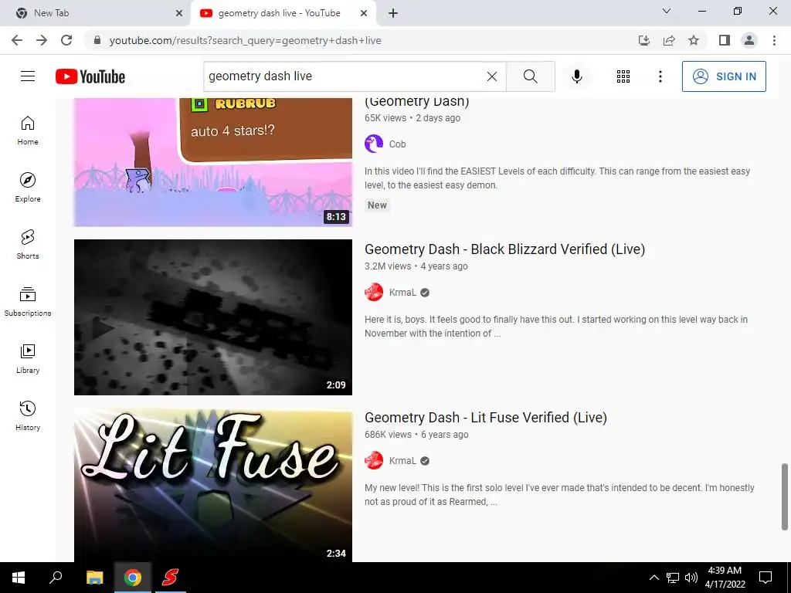Click the SIGN IN button
Viewport: 791px width, 593px height.
coord(724,76)
